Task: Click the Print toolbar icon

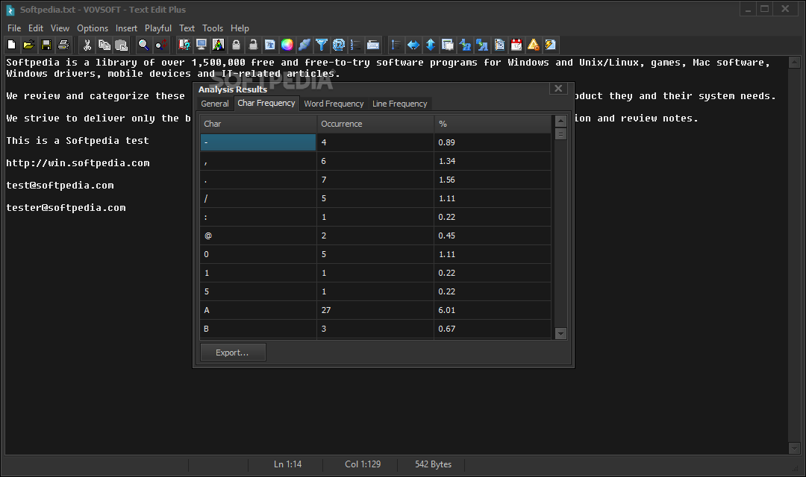Action: [63, 45]
